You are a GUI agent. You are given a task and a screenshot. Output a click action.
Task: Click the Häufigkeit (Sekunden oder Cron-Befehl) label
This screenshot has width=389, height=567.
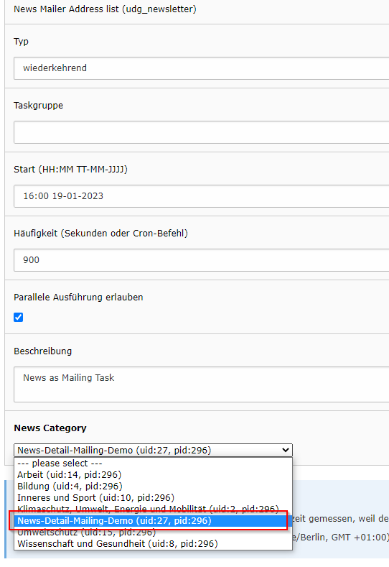click(x=100, y=234)
